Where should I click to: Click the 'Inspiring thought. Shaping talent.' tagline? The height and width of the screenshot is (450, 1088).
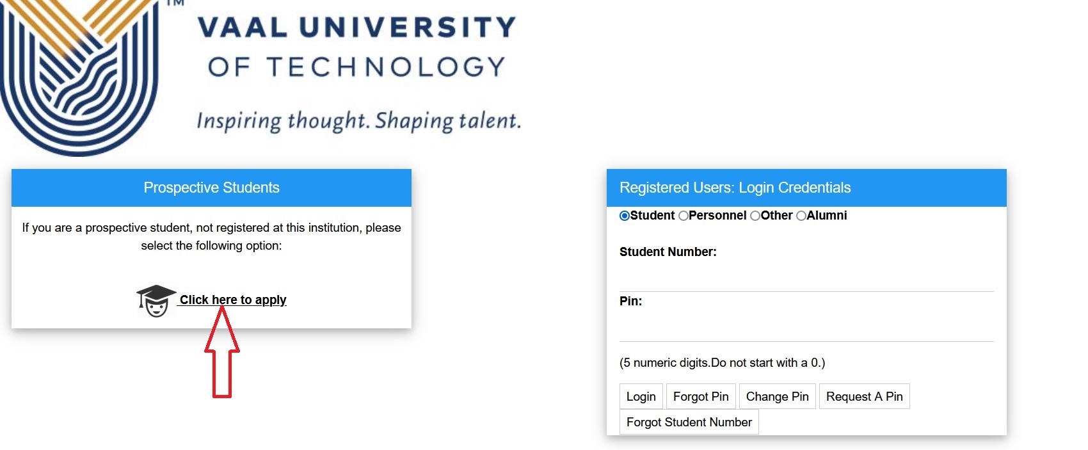[x=358, y=120]
